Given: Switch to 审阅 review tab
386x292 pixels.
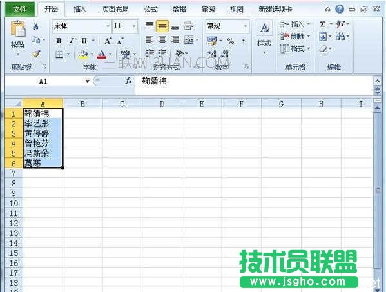Looking at the screenshot, I should [208, 10].
